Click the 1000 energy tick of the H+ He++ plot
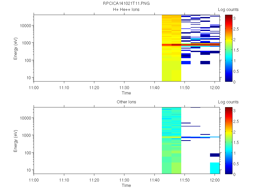261x195 pixels. 27,43
